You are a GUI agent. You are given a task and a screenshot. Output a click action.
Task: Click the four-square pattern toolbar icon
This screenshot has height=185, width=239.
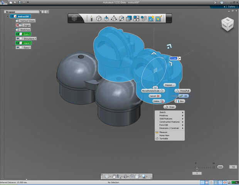tap(136, 18)
